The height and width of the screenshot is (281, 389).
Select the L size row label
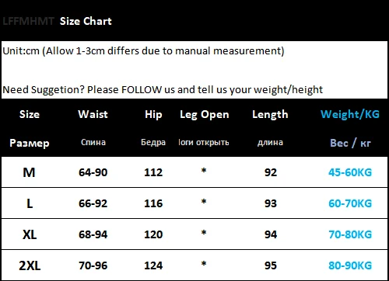[30, 203]
